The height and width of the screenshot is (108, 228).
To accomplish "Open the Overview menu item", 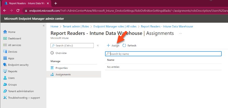I will coord(61,53).
